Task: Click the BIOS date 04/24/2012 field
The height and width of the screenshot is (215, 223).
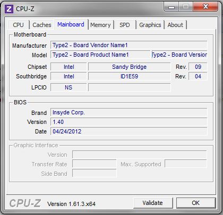Action: point(128,131)
